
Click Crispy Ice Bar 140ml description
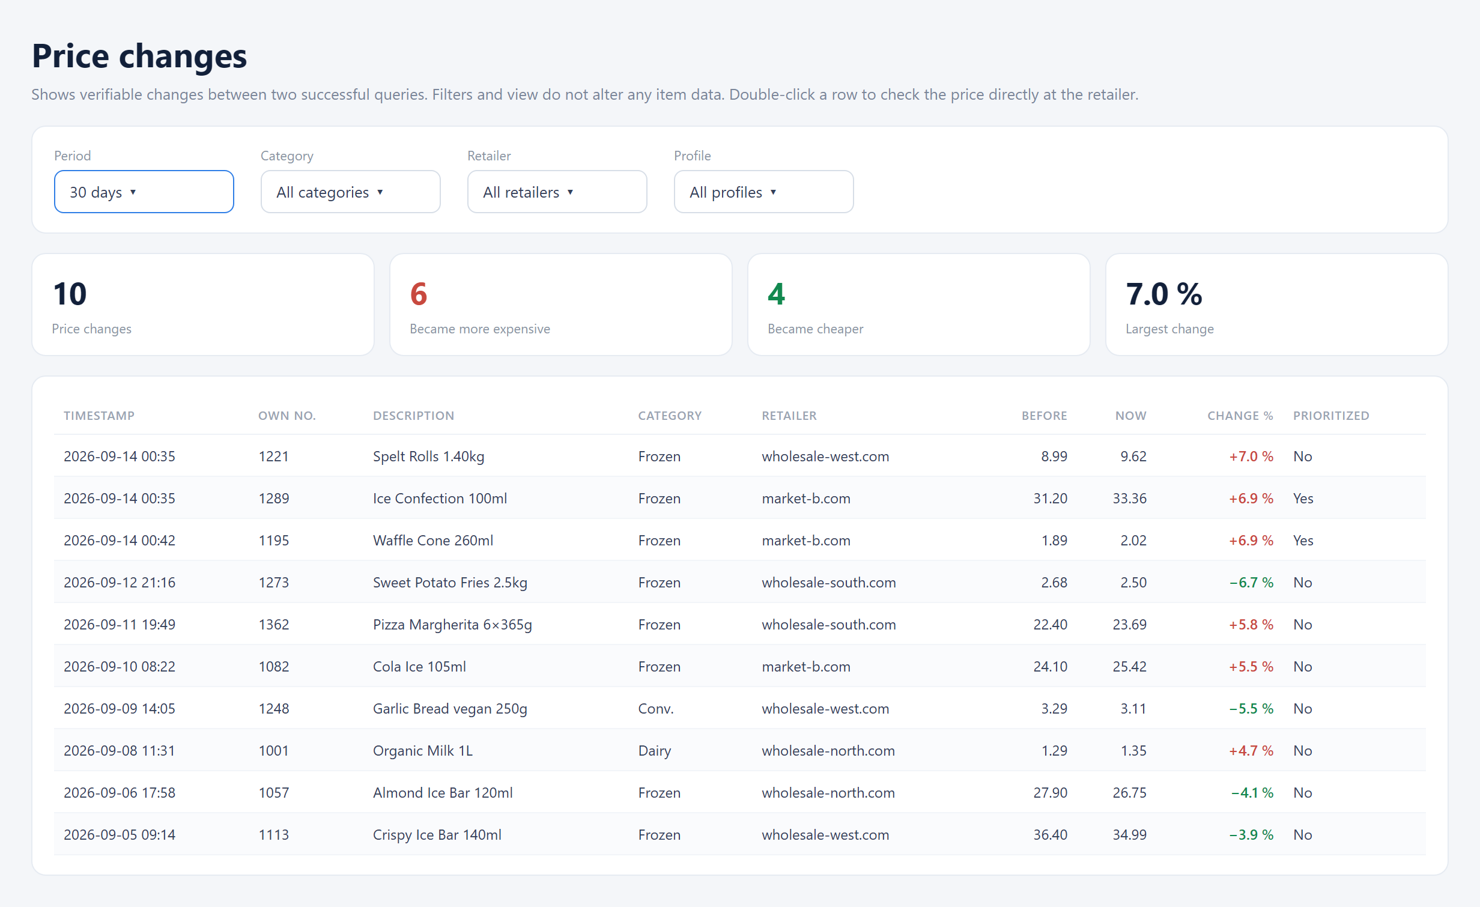pos(437,834)
